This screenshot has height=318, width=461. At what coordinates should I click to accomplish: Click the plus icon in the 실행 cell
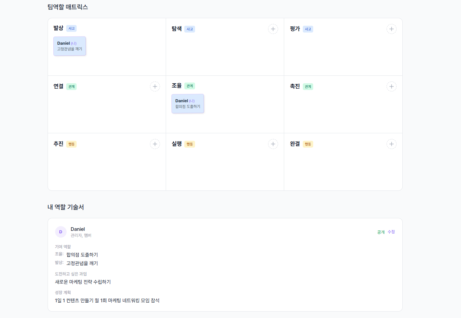[273, 144]
